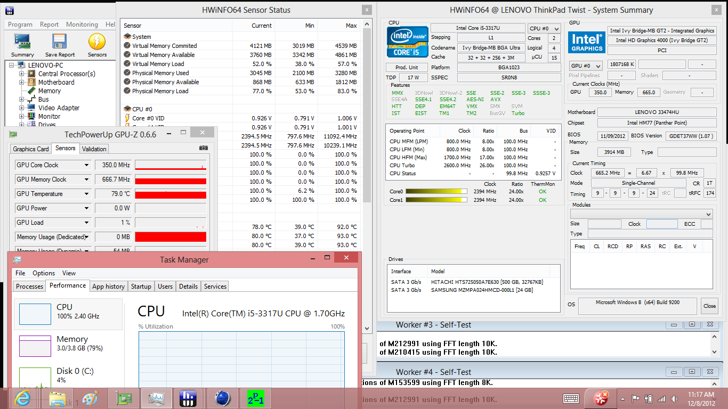Switch to Services tab in Task Manager
Image resolution: width=728 pixels, height=409 pixels.
pos(215,286)
